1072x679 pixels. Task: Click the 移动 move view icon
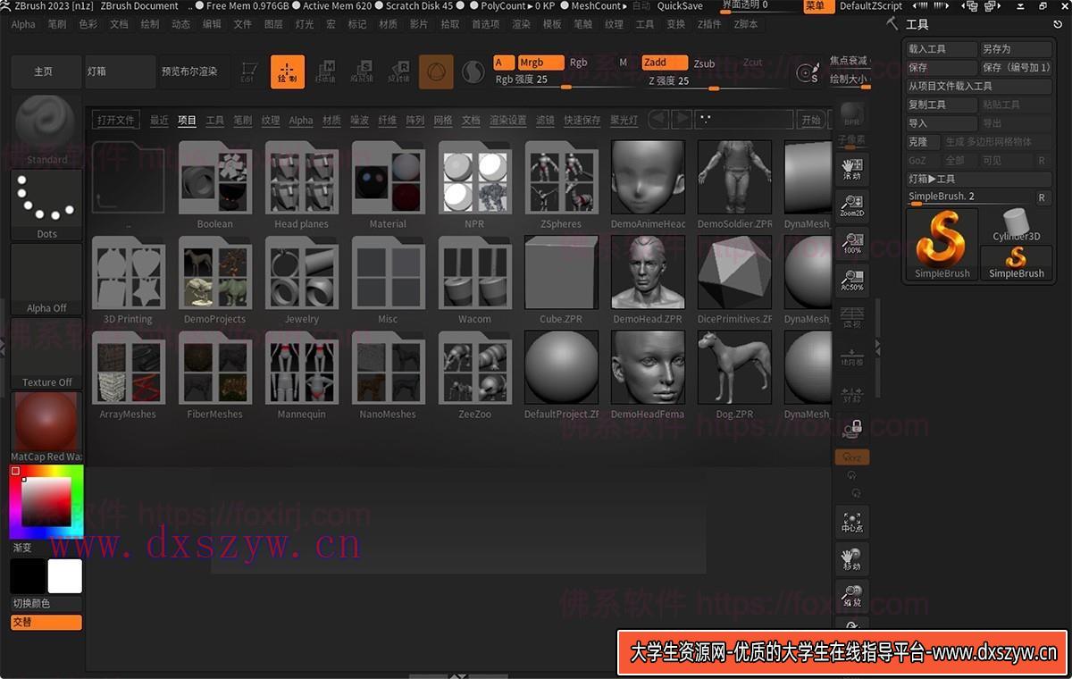tap(852, 559)
